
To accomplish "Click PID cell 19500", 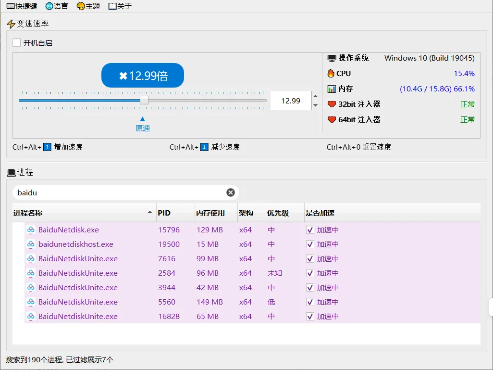I will click(x=169, y=244).
